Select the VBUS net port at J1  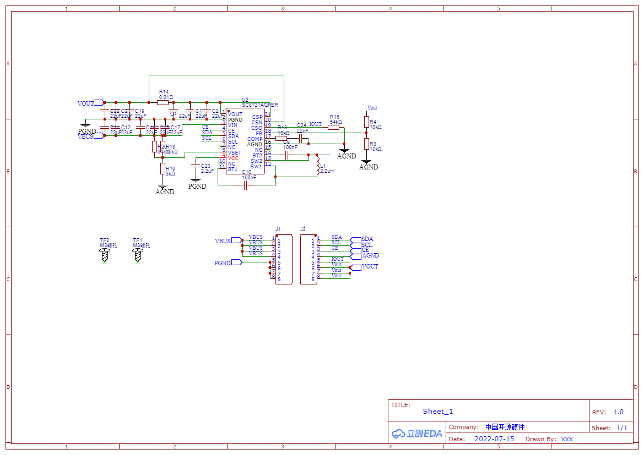click(x=237, y=240)
